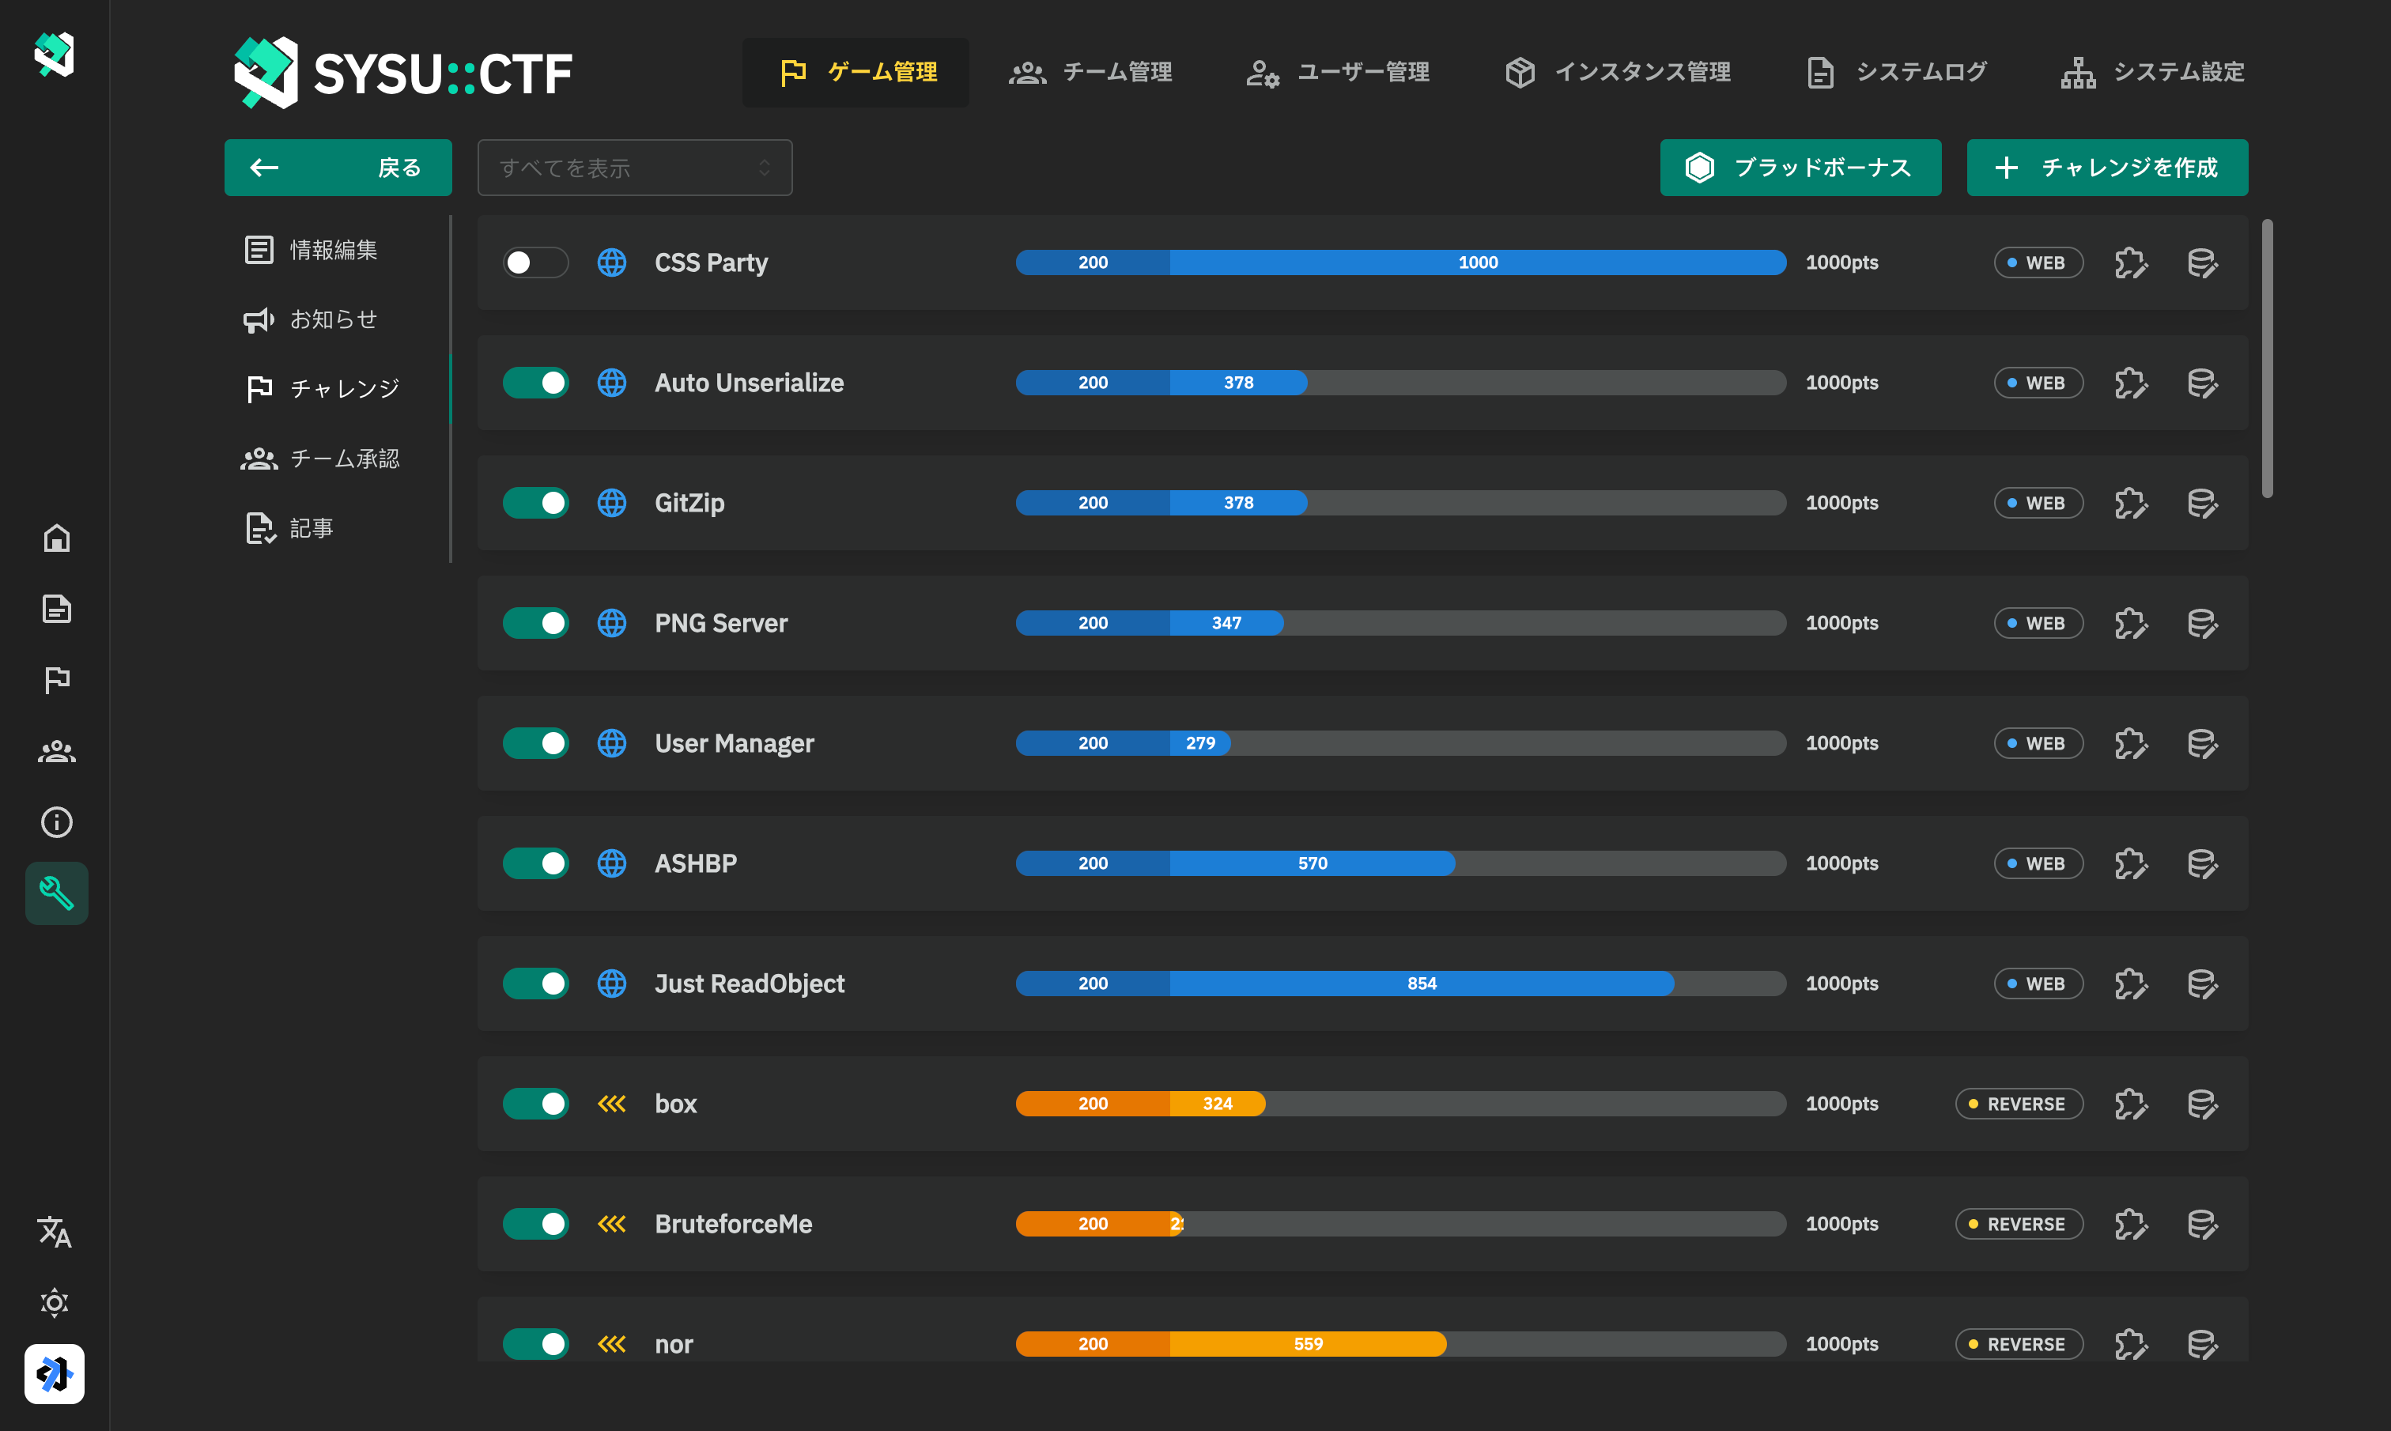Open the システムログ tab
2391x1431 pixels.
point(1895,72)
